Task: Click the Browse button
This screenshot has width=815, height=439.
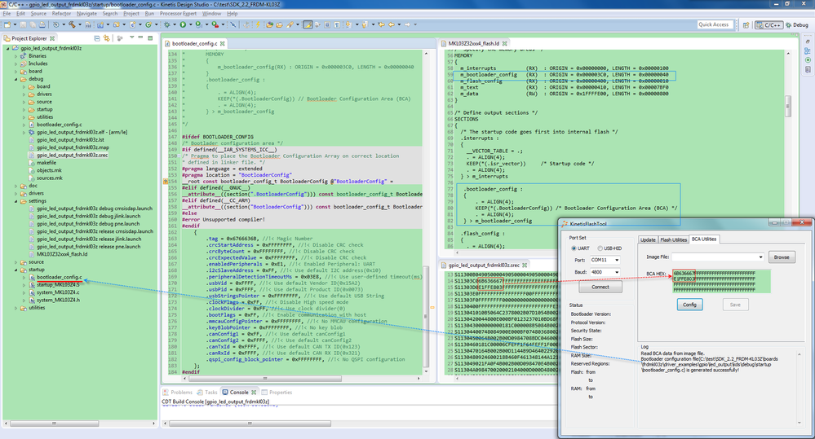Action: 781,257
